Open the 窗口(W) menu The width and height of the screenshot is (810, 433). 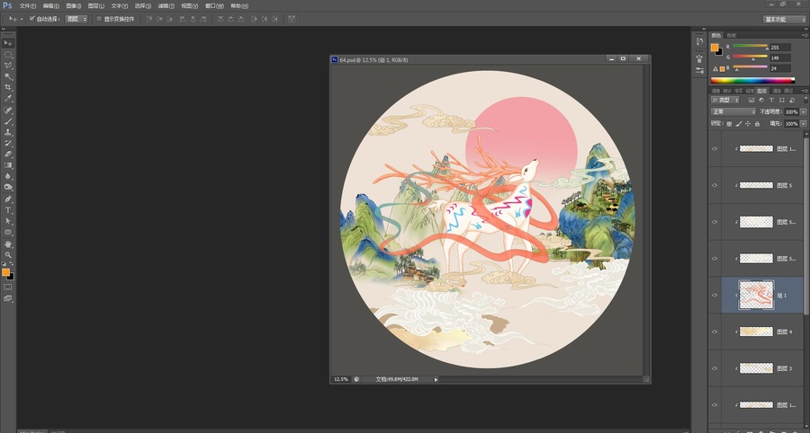coord(214,5)
